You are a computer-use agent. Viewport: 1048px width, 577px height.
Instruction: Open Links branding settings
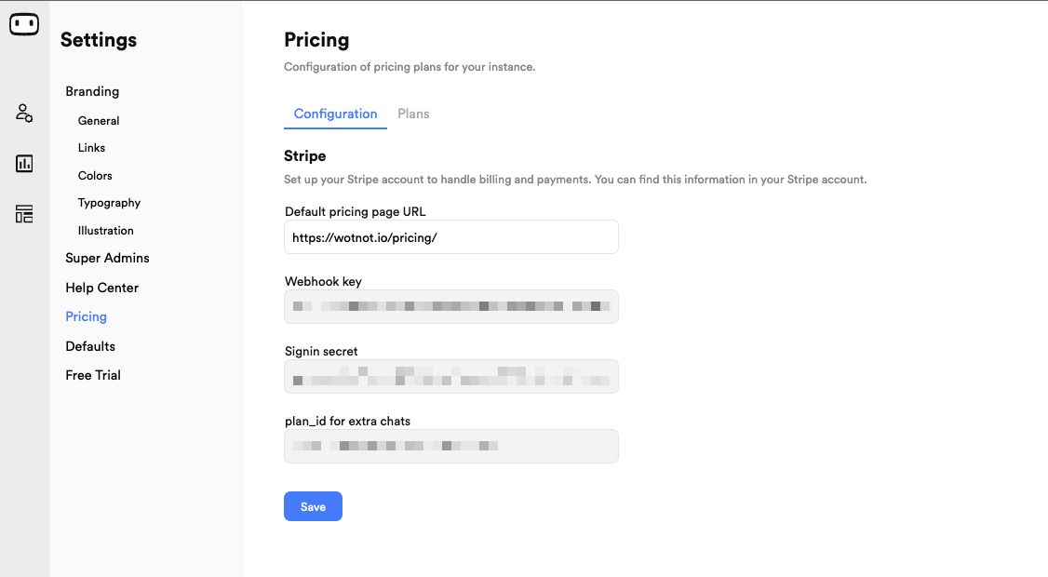coord(91,148)
